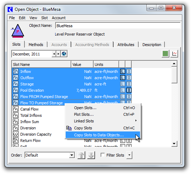This screenshot has width=191, height=174.
Task: Click the slot list scrollbar thumb
Action: click(x=174, y=75)
